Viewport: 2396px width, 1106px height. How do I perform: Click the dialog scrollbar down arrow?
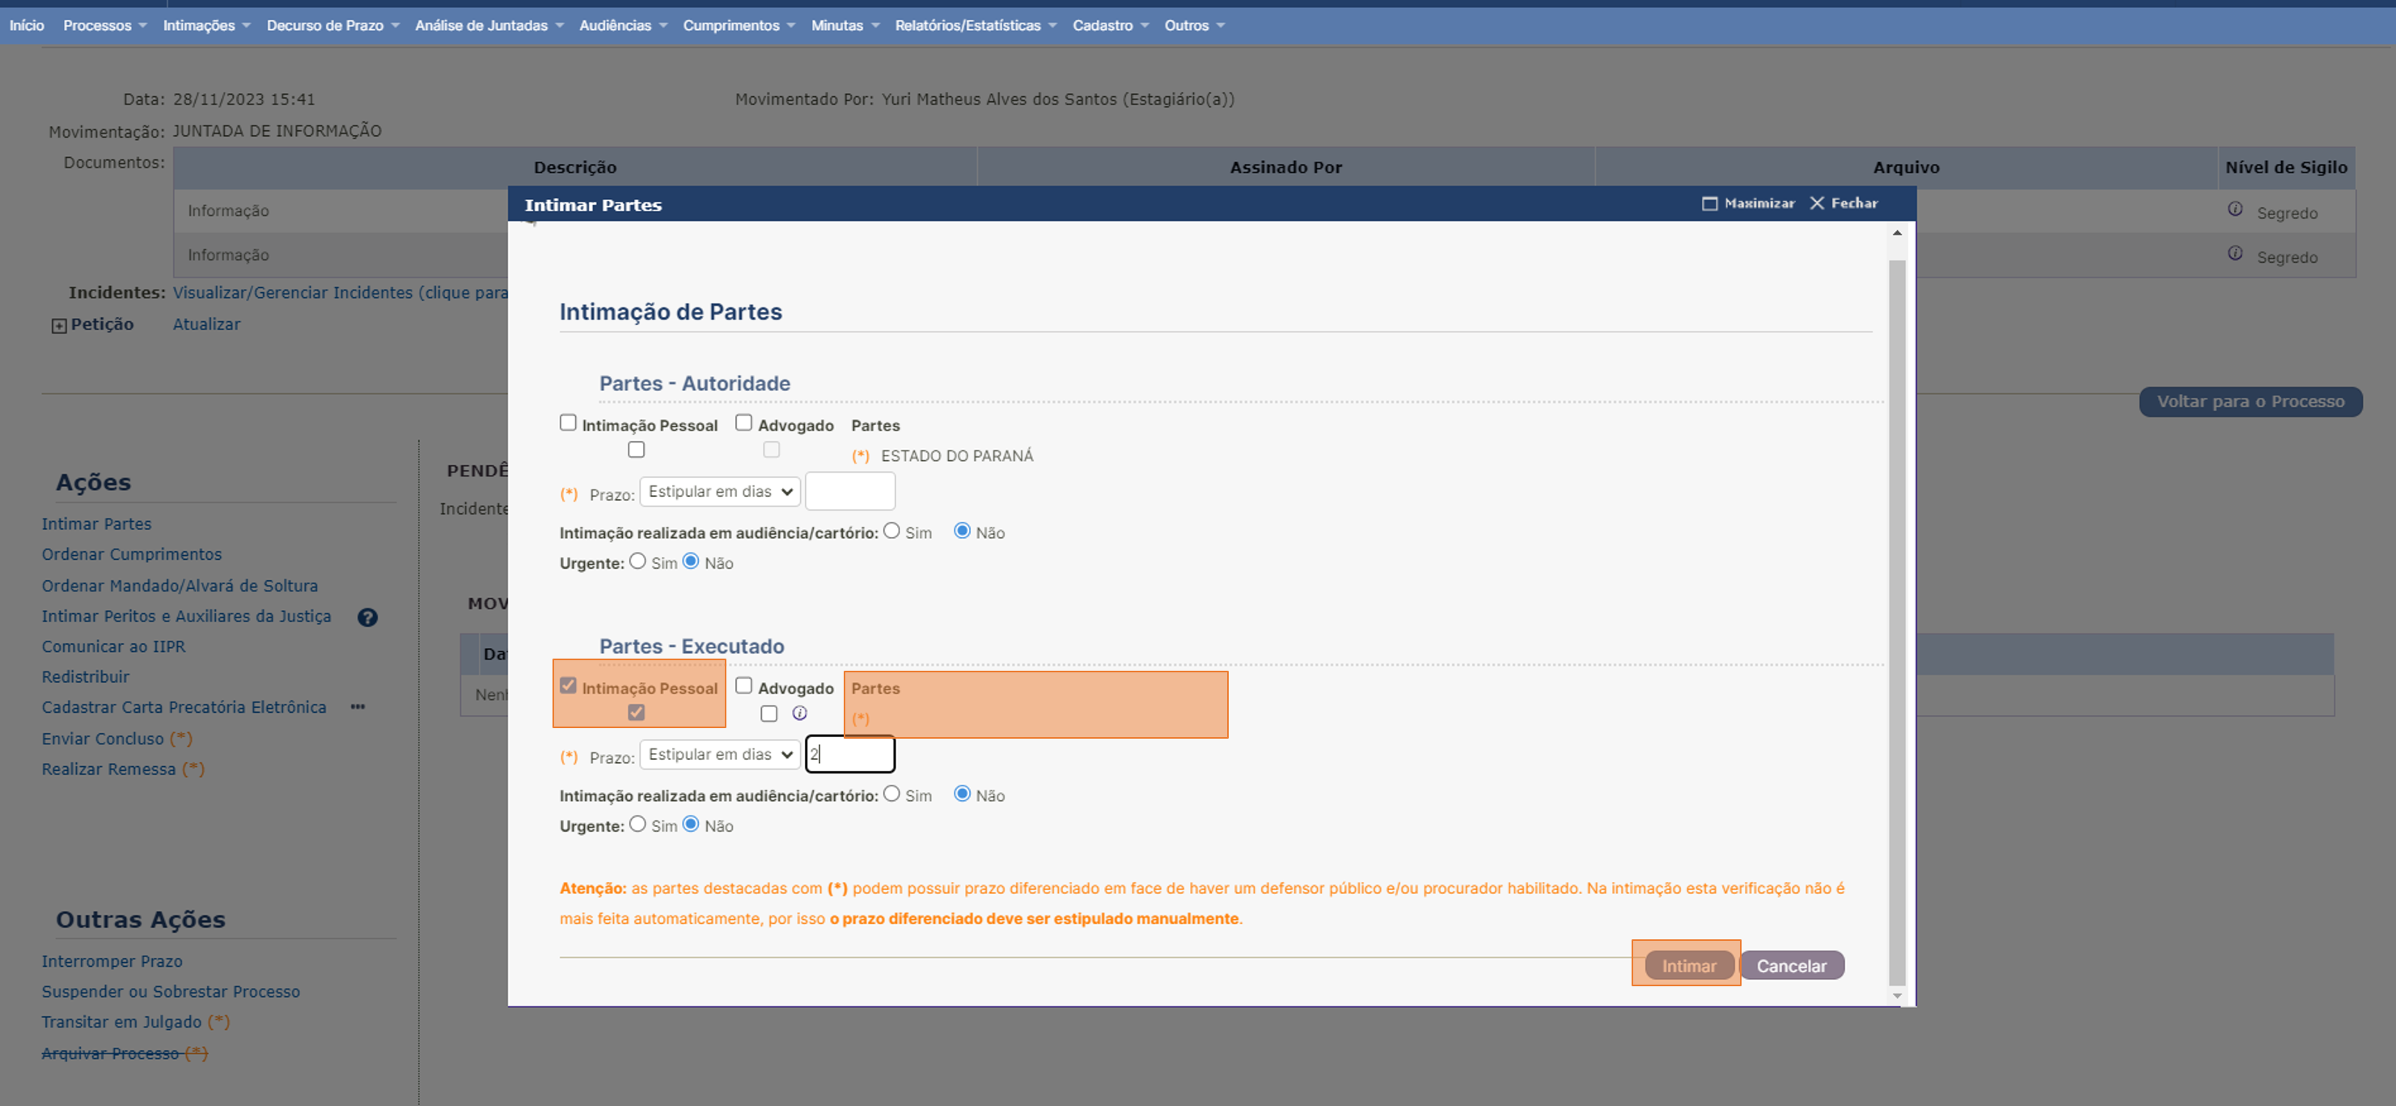click(x=1898, y=995)
